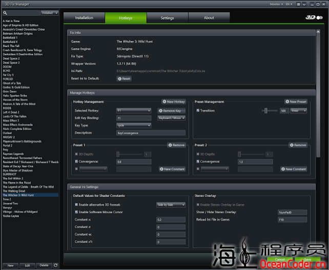Click the New game button
The height and width of the screenshot is (270, 329).
[10, 265]
